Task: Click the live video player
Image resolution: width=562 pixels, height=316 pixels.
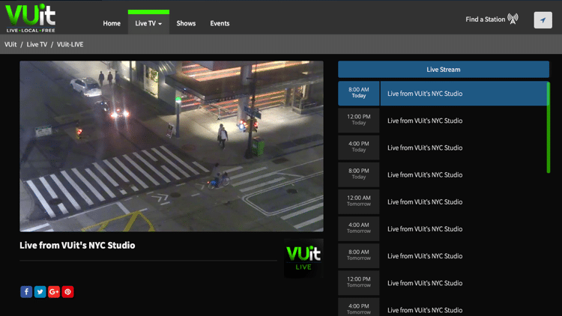Action: click(x=172, y=146)
